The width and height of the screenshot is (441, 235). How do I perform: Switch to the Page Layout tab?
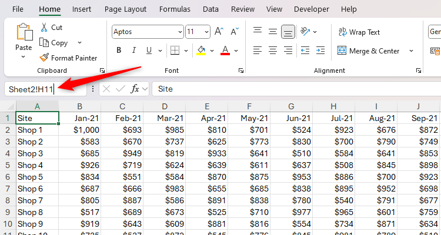tap(125, 9)
